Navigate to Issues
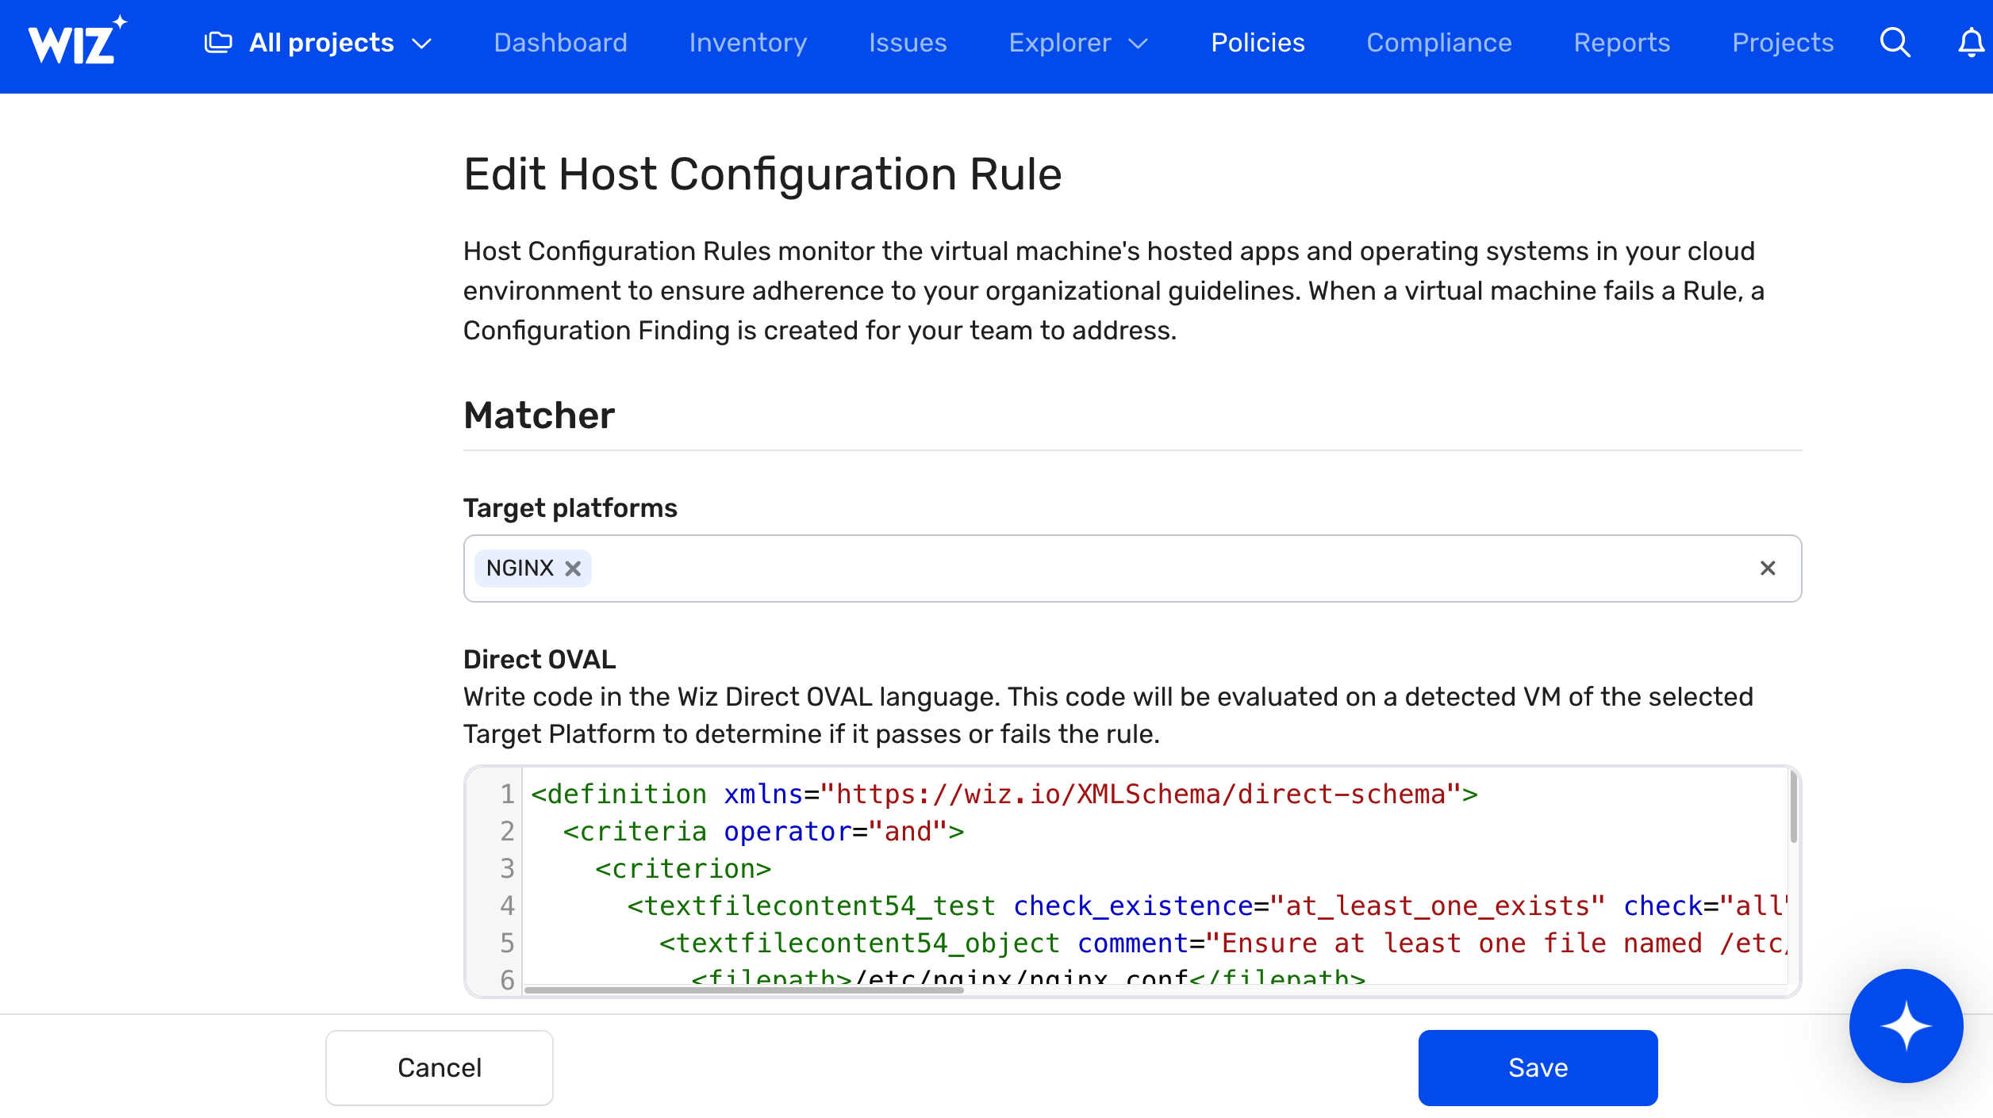This screenshot has width=1993, height=1118. pos(908,42)
